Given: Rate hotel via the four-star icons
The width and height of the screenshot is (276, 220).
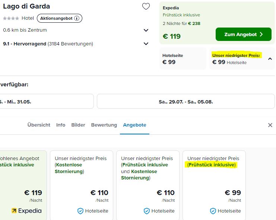Looking at the screenshot, I should tap(11, 18).
